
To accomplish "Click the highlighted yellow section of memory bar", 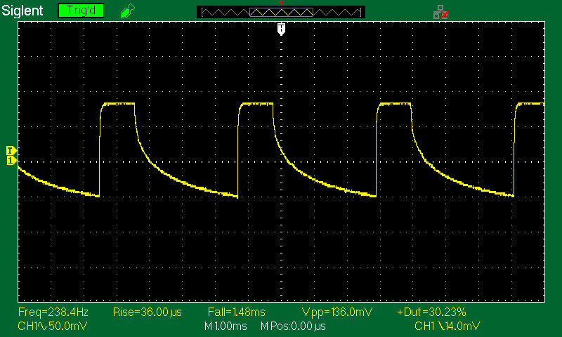I will click(x=281, y=12).
